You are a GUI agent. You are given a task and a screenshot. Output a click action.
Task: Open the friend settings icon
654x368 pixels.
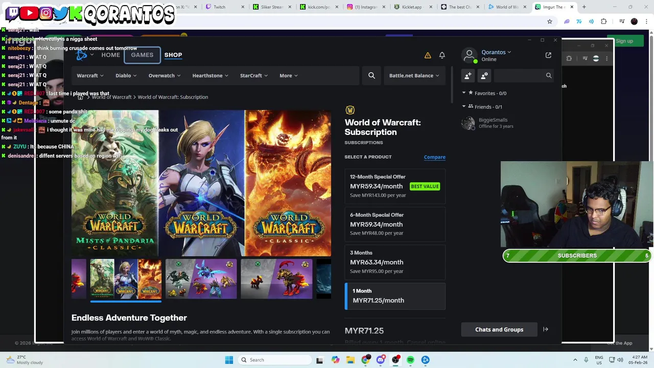pyautogui.click(x=484, y=76)
